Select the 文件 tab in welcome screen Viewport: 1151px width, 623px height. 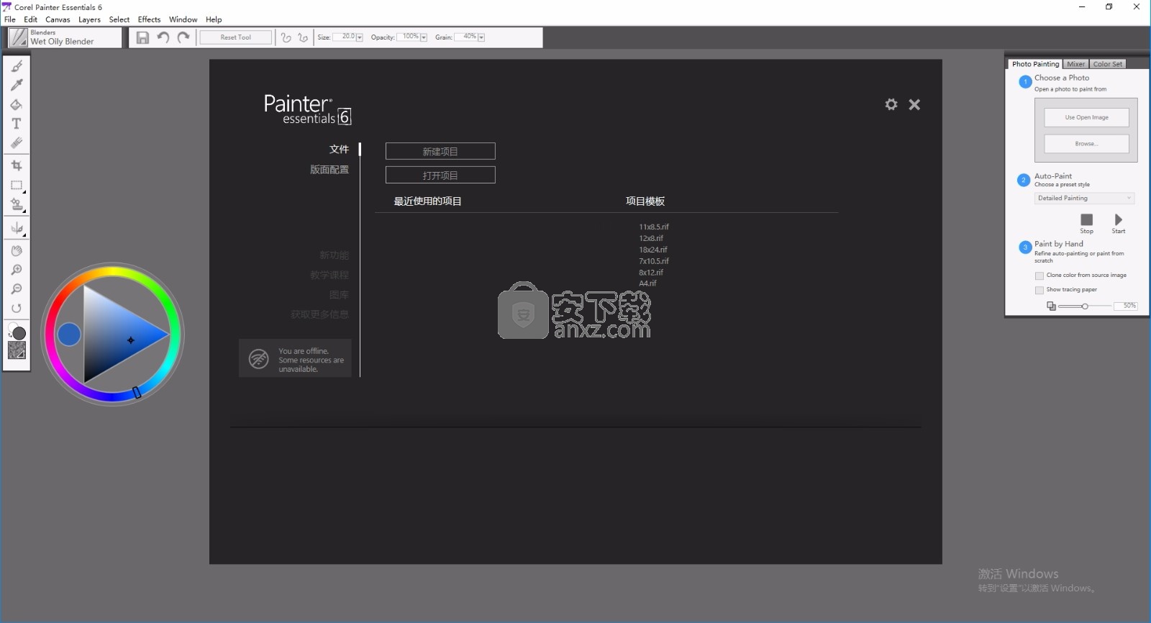(339, 150)
